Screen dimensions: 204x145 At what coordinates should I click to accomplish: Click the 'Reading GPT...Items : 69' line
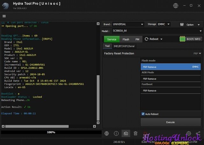[19, 35]
